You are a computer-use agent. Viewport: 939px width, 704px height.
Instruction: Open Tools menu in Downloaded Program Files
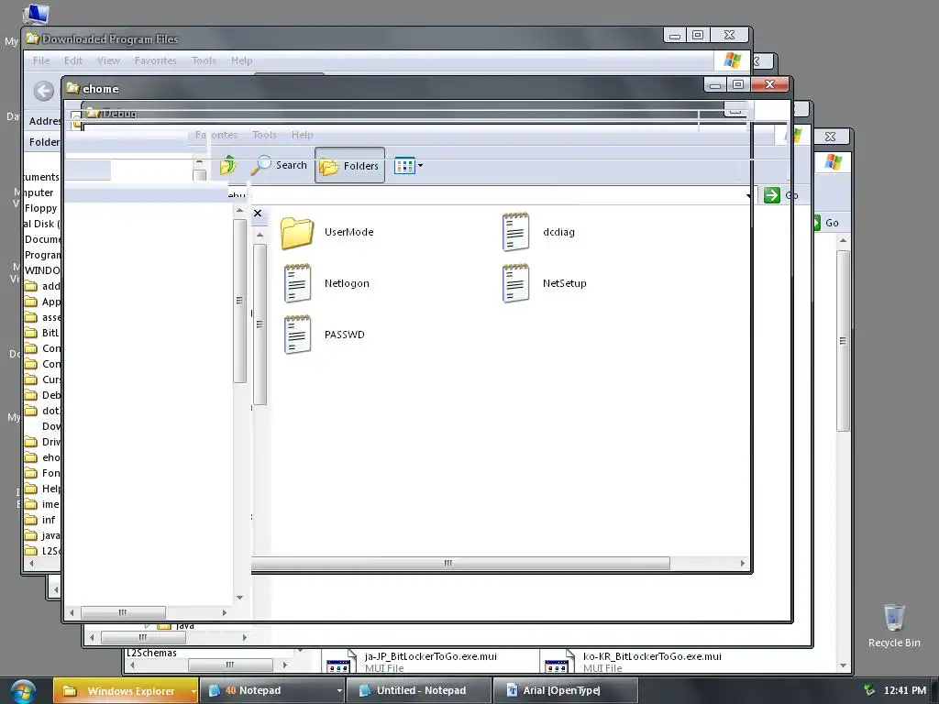pos(204,60)
